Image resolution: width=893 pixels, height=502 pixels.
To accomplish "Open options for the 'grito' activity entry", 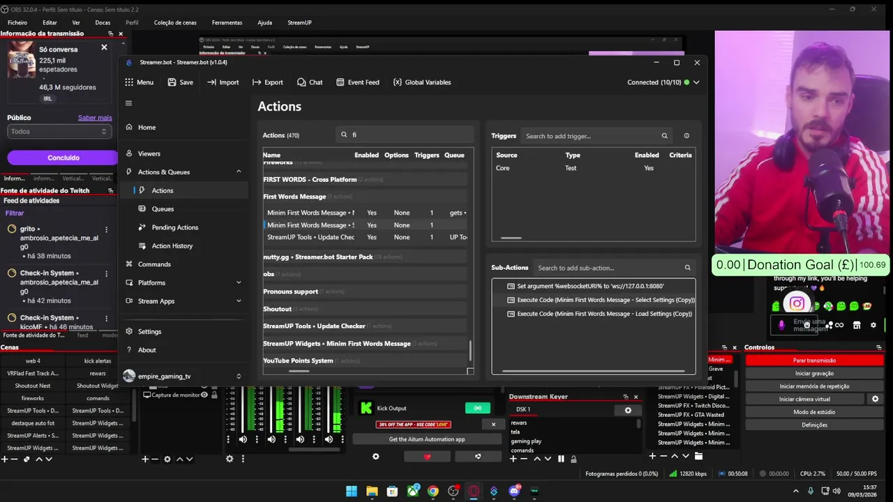I will [106, 229].
